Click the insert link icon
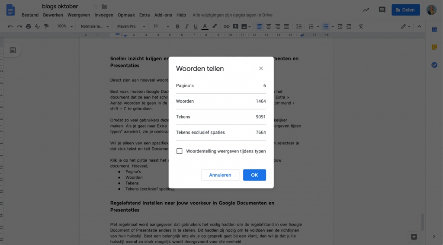Image resolution: width=443 pixels, height=245 pixels. [x=226, y=26]
